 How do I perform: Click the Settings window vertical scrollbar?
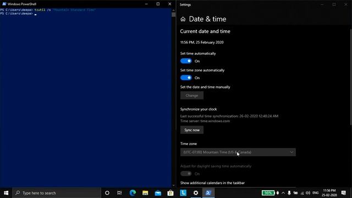pyautogui.click(x=351, y=77)
